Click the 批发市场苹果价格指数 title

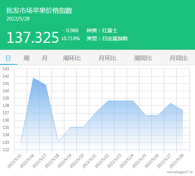tap(39, 11)
